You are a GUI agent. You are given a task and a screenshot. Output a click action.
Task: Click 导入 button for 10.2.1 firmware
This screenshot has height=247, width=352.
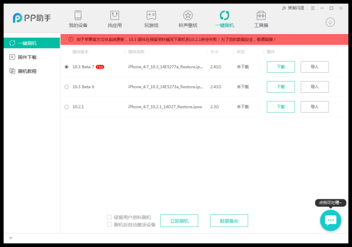314,107
